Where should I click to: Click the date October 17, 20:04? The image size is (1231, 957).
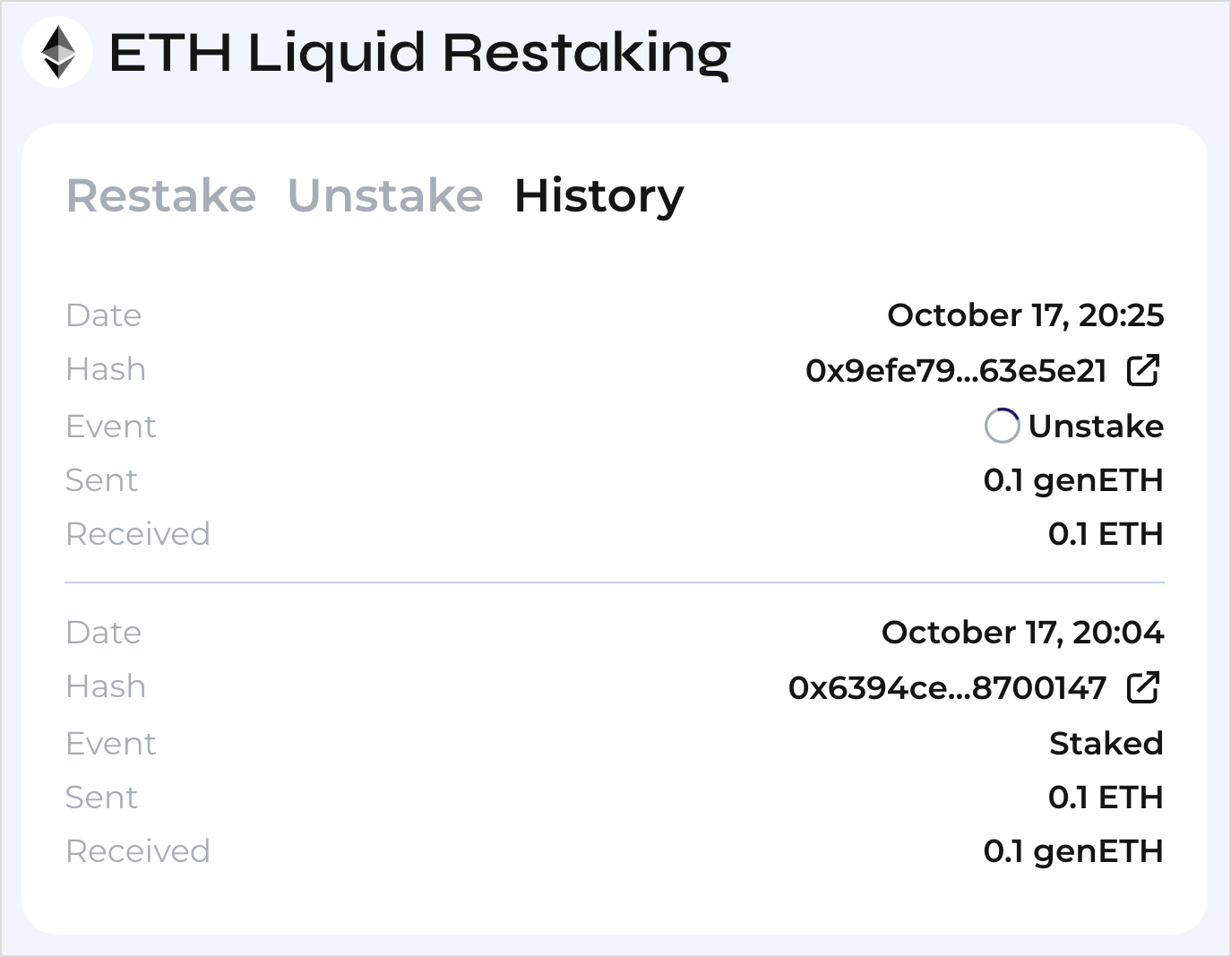1023,633
